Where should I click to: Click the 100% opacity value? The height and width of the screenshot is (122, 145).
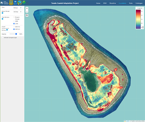click(x=21, y=34)
